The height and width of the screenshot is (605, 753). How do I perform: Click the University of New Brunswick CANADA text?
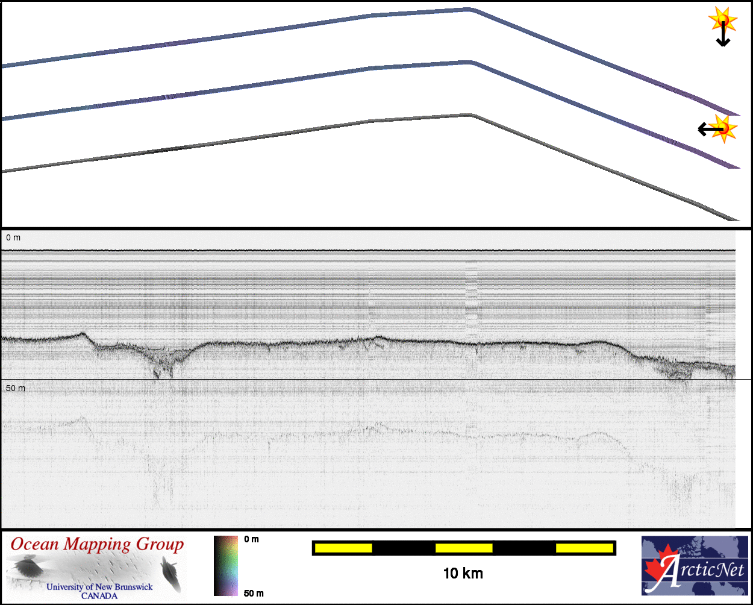[99, 591]
